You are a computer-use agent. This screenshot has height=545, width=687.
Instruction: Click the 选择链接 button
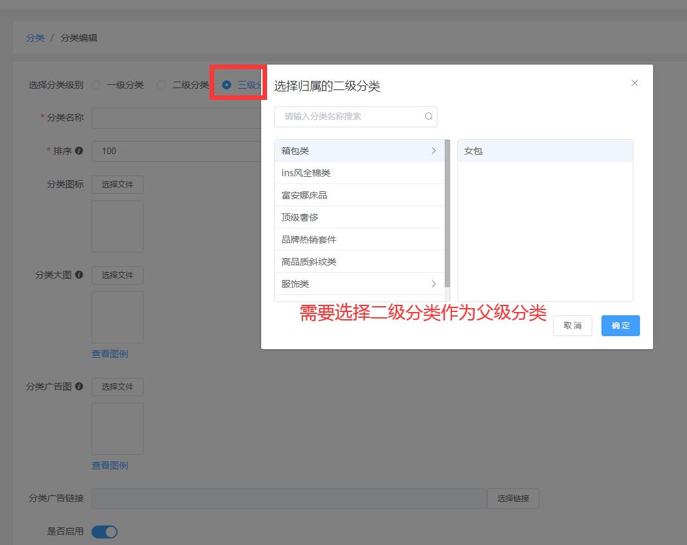[513, 499]
